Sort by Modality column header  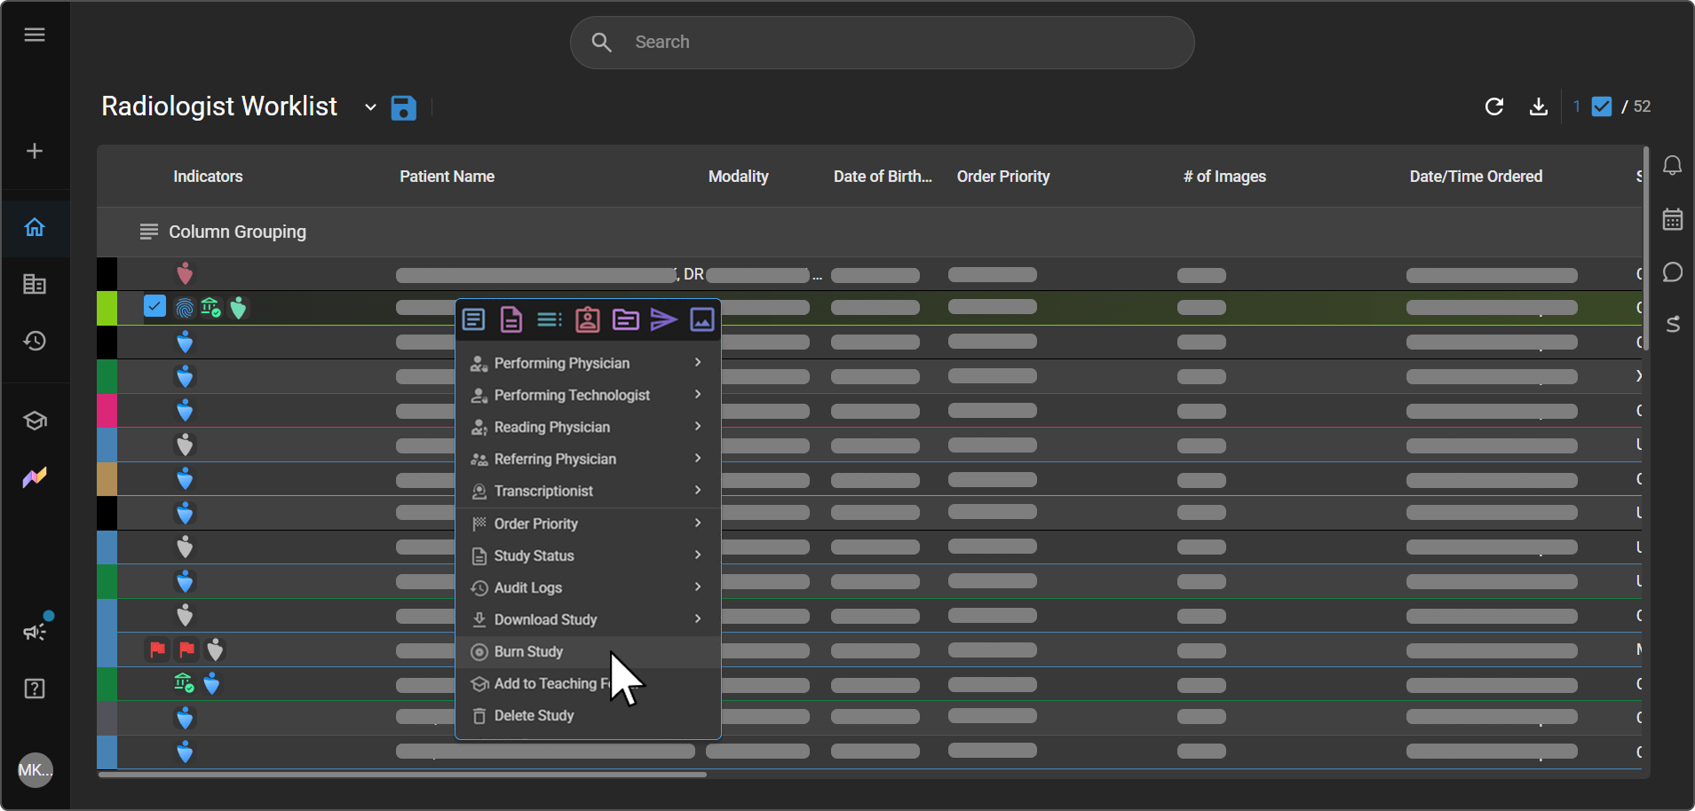tap(738, 177)
